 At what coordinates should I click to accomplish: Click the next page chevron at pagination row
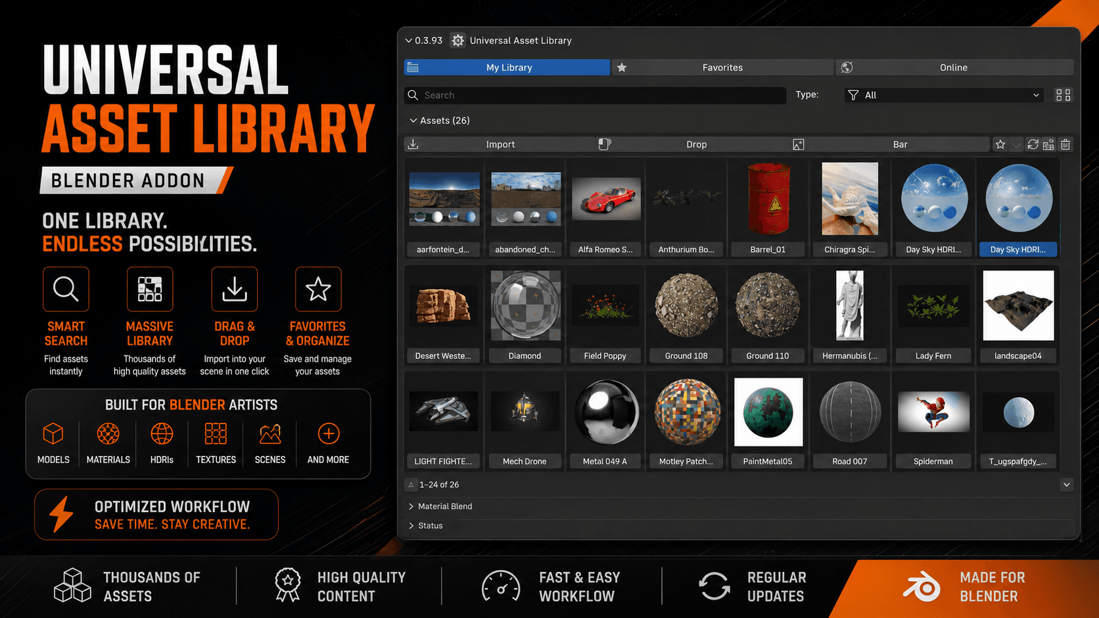(x=1066, y=485)
